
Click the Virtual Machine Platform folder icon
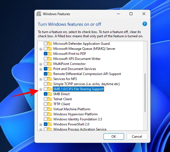pyautogui.click(x=50, y=109)
